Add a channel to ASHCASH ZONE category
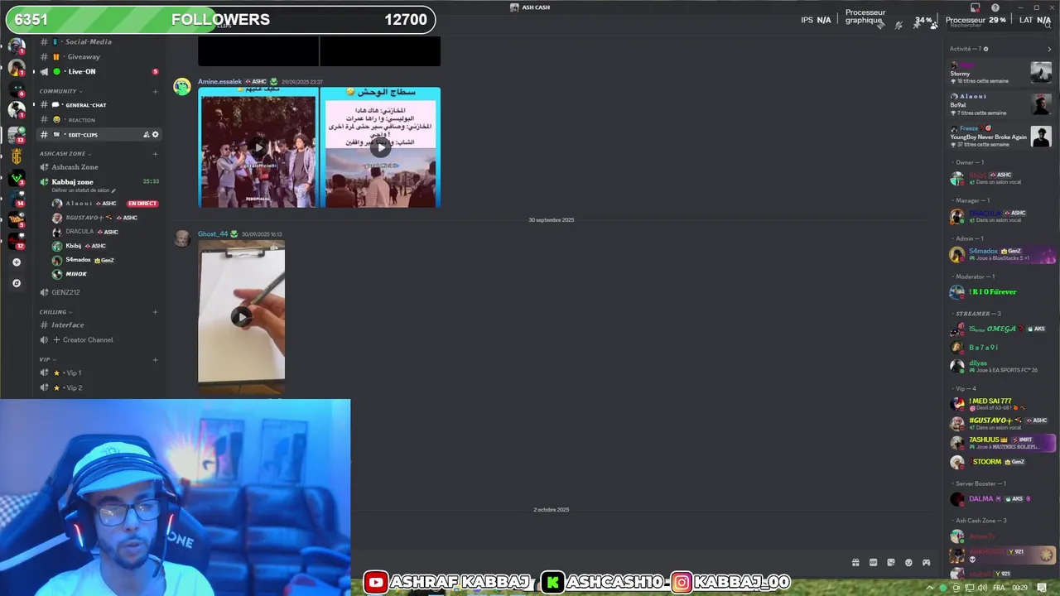The image size is (1060, 596). pyautogui.click(x=155, y=153)
